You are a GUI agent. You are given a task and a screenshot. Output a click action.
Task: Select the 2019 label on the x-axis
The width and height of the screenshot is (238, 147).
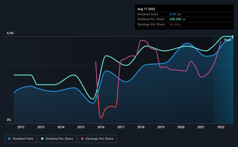[161, 127]
